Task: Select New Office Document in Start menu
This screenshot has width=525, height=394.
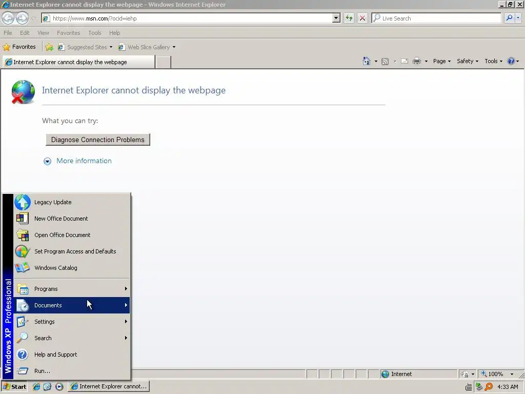Action: pos(72,219)
